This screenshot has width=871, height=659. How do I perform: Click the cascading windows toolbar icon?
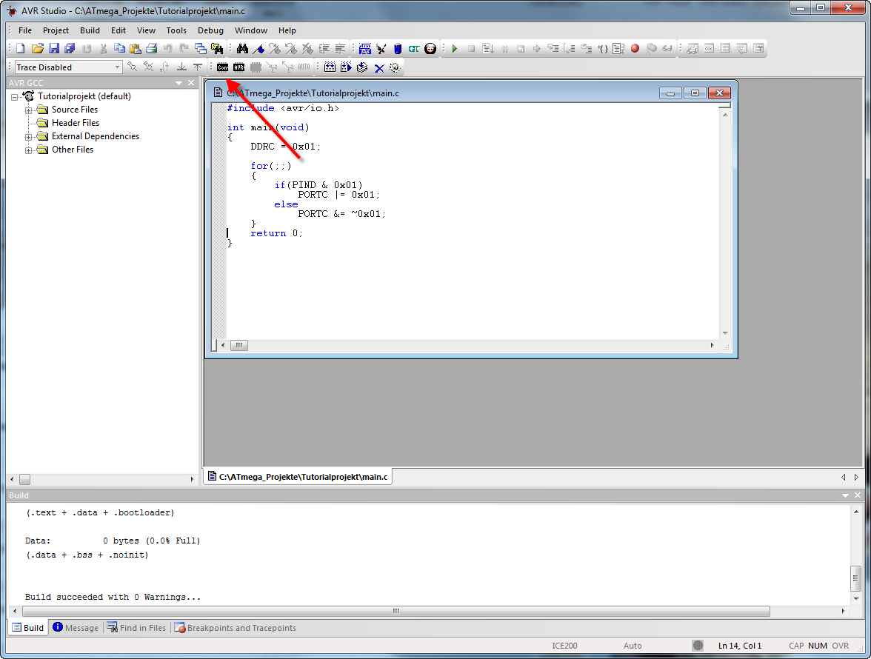[201, 49]
